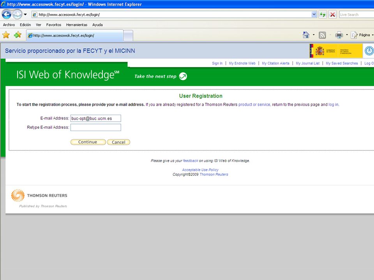This screenshot has width=374, height=280.
Task: Open the Favorites Center star icon
Action: coord(6,35)
